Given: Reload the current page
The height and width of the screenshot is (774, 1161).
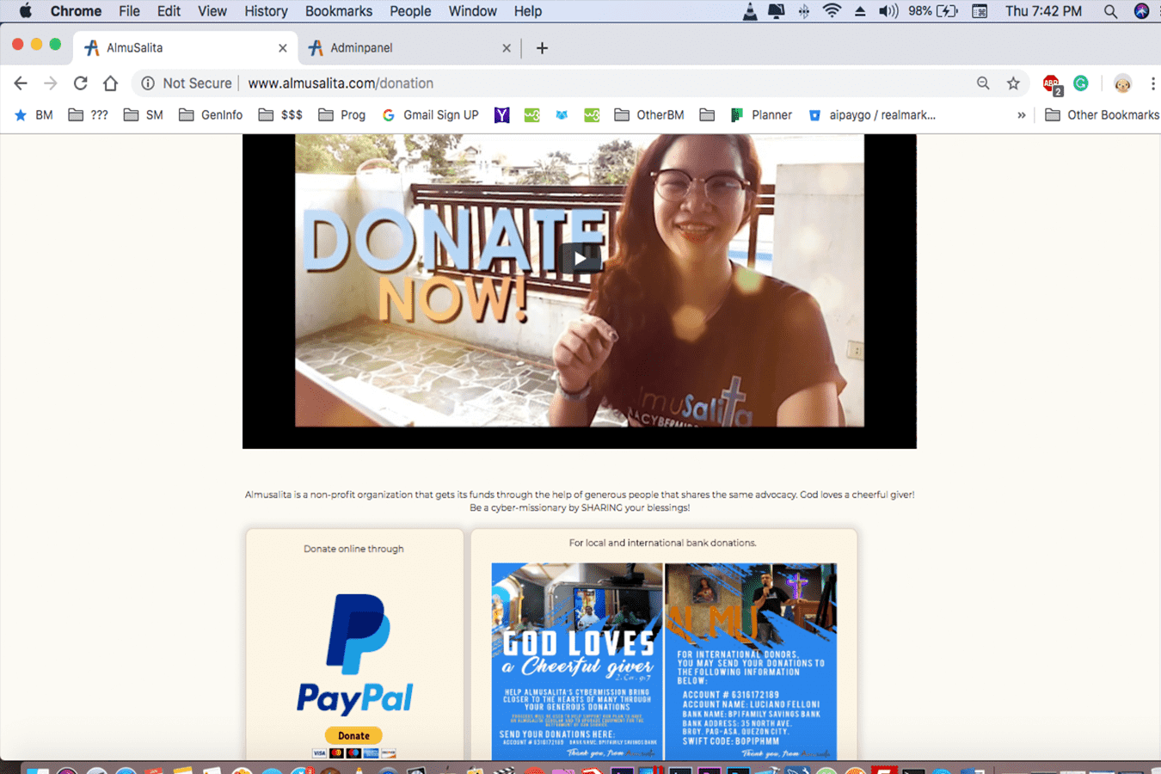Looking at the screenshot, I should (x=80, y=83).
